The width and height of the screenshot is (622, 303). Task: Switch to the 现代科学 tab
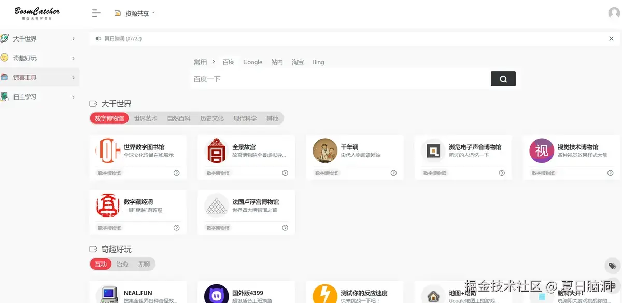click(245, 118)
